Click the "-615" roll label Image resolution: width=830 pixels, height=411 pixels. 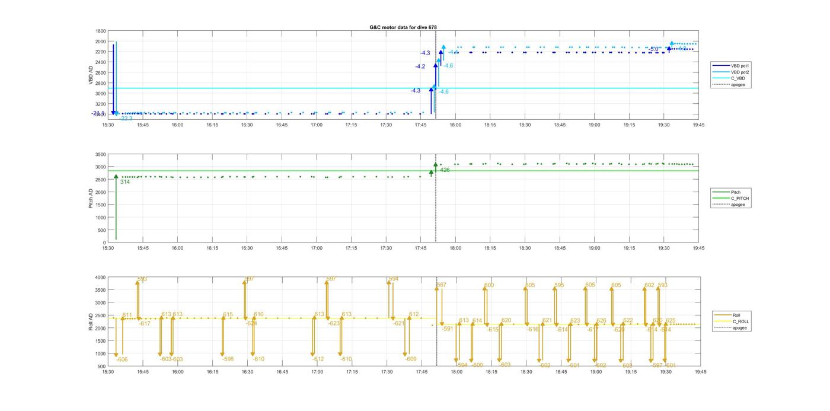(493, 329)
